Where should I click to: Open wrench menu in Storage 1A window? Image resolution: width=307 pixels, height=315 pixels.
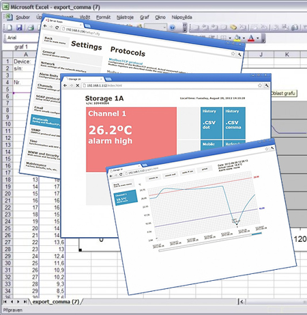point(266,85)
